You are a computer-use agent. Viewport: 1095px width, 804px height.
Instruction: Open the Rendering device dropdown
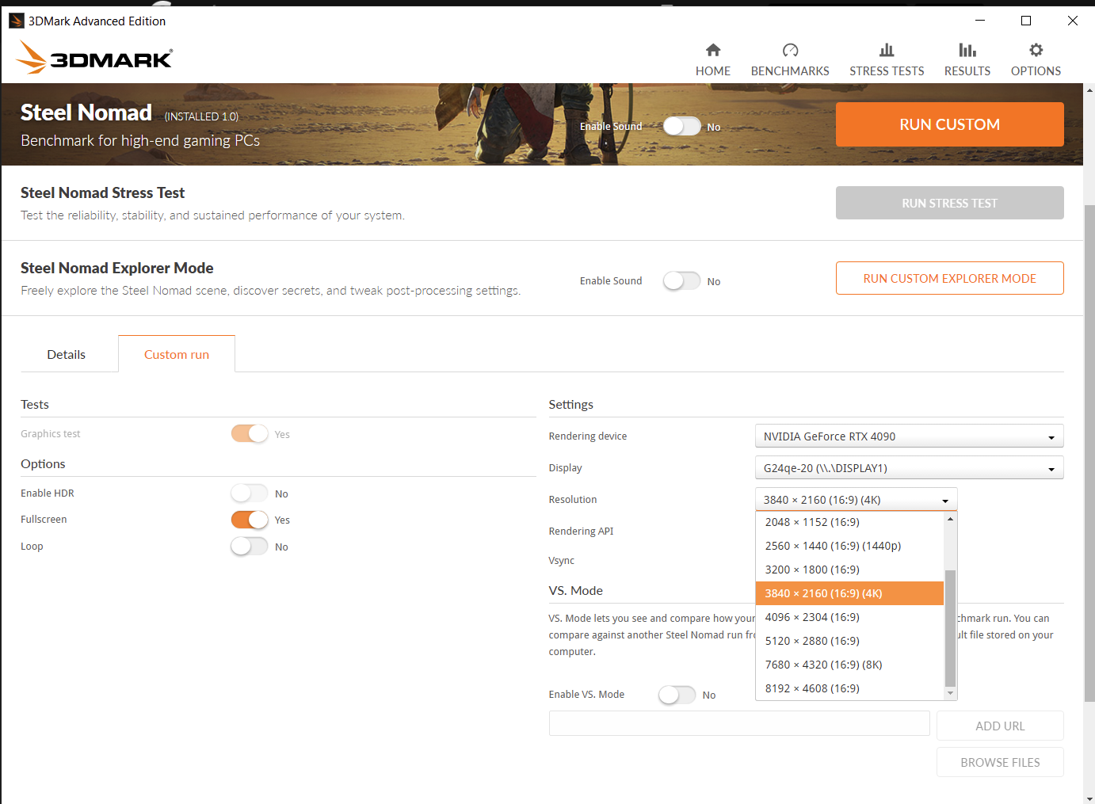(x=909, y=436)
